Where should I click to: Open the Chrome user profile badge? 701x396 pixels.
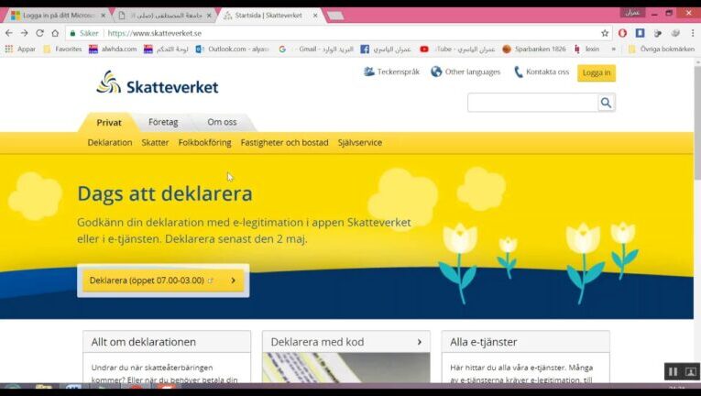pyautogui.click(x=632, y=13)
